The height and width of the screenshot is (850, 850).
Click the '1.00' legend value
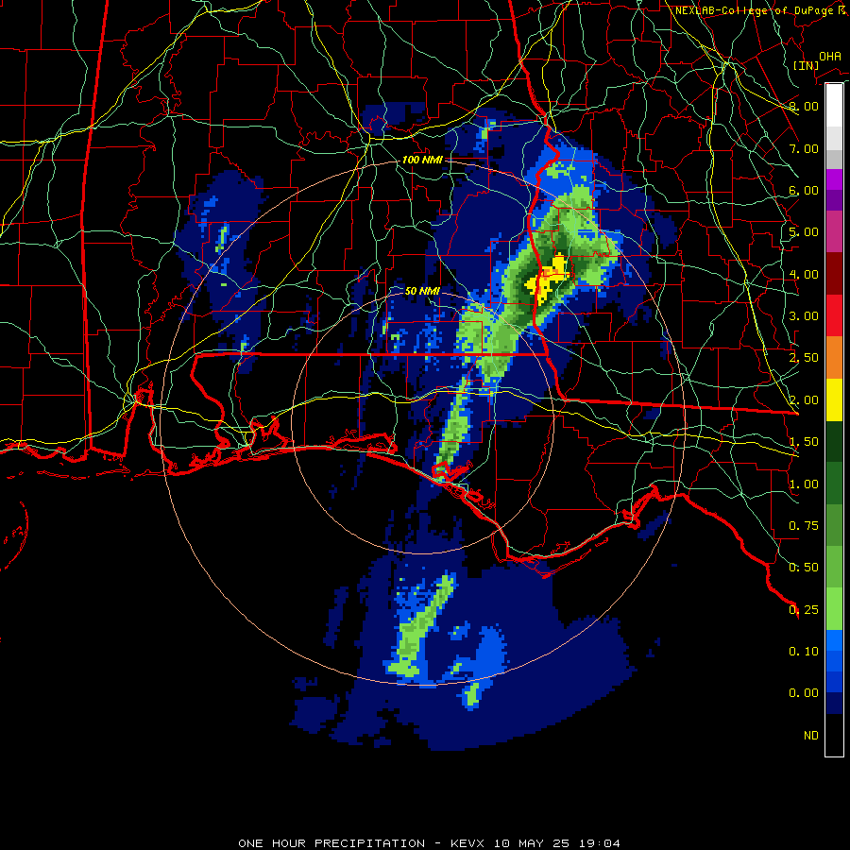tap(804, 484)
